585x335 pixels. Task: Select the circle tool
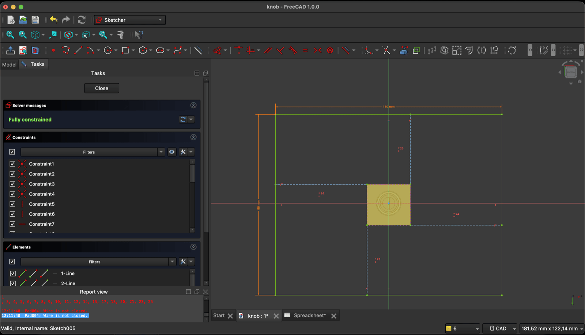click(108, 50)
